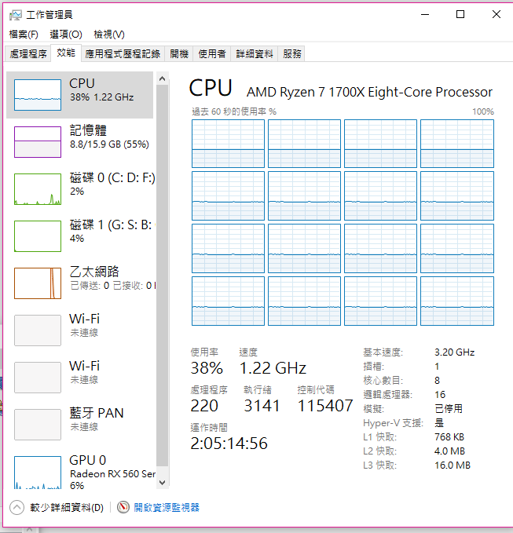The image size is (513, 533).
Task: Click the 使用率 38% value
Action: tap(207, 368)
